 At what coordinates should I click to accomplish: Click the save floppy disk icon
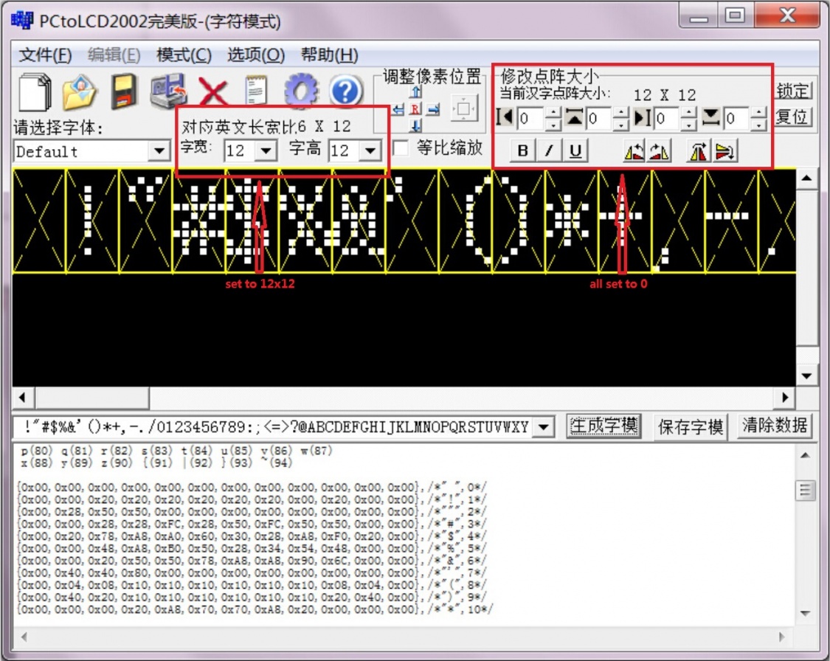125,93
